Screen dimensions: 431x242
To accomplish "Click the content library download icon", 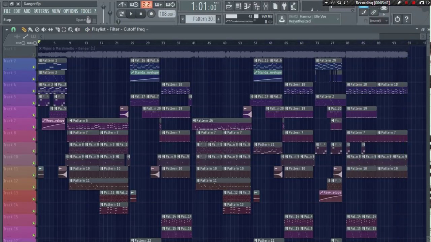I will pos(282,19).
